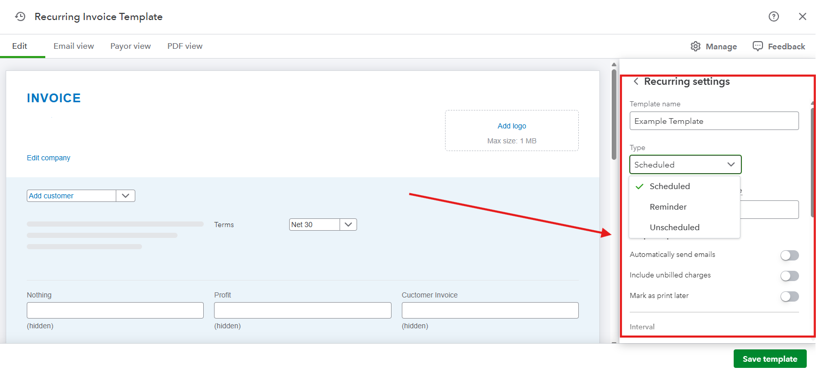
Task: Click the history clock icon beside Recurring Invoice Template
Action: coord(20,16)
